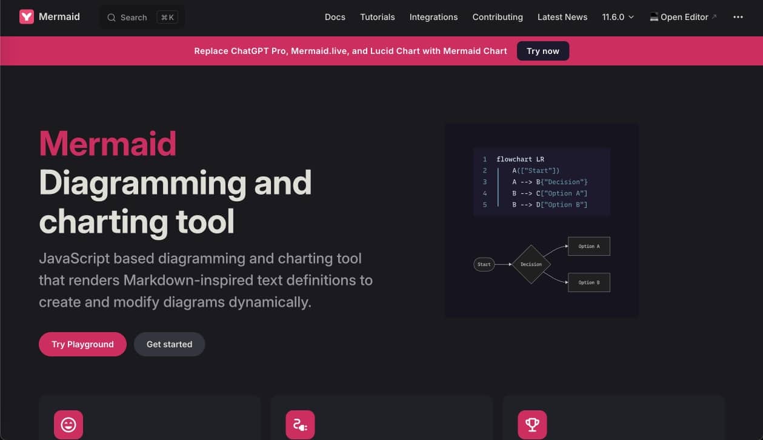
Task: Click the laptop icon beside Open Editor
Action: [654, 17]
